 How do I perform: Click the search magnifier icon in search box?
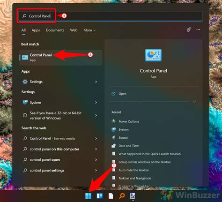tap(24, 16)
